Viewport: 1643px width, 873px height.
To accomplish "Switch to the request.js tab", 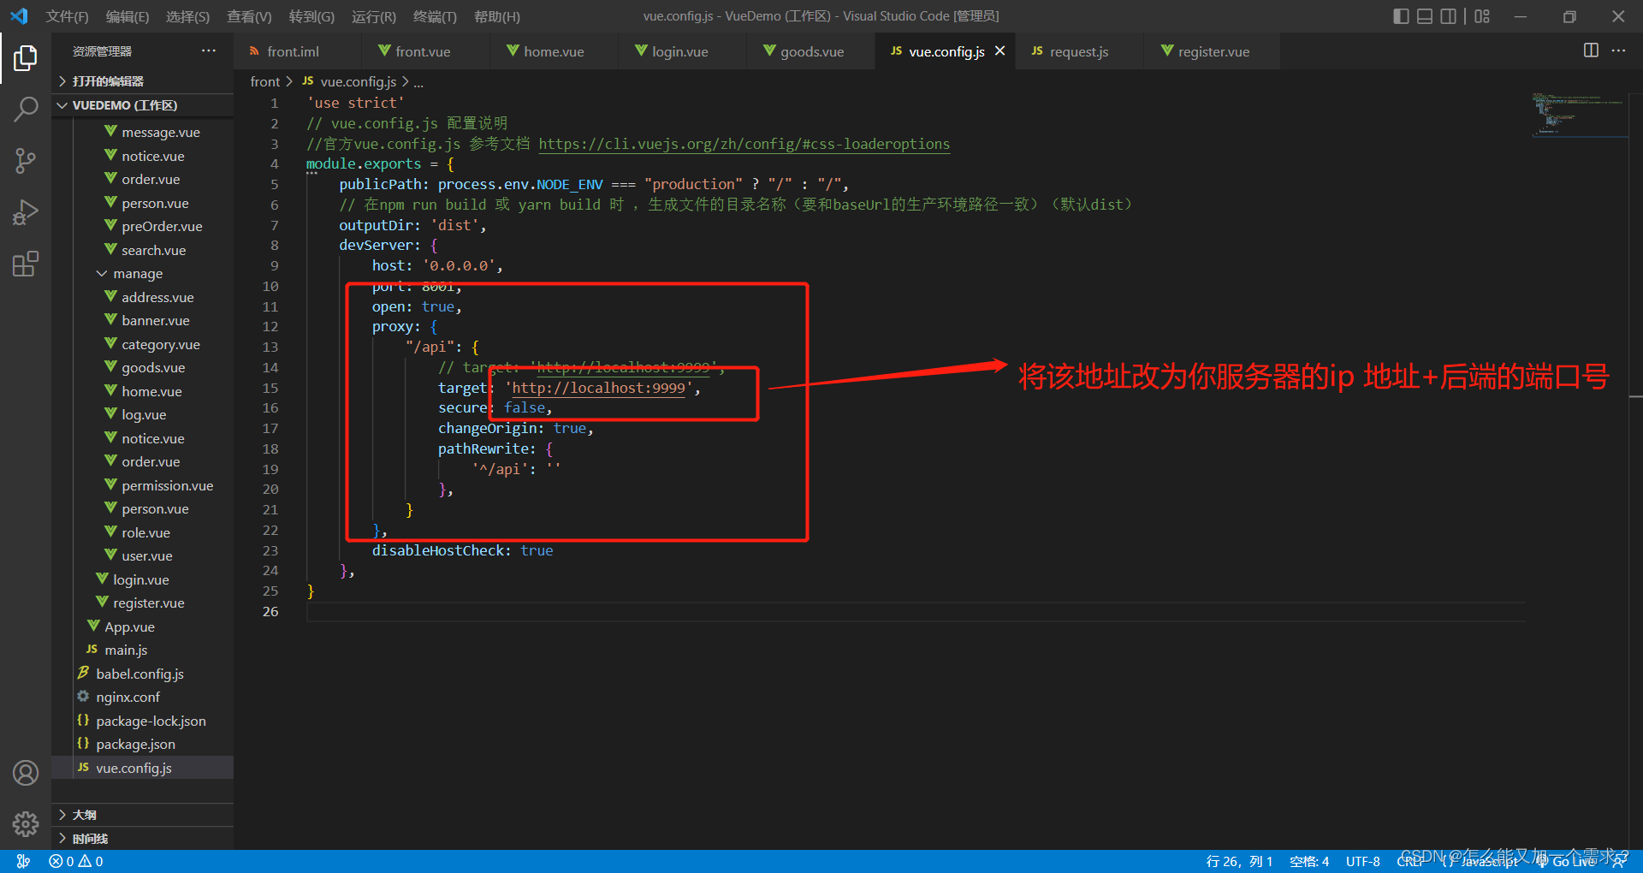I will [1079, 51].
